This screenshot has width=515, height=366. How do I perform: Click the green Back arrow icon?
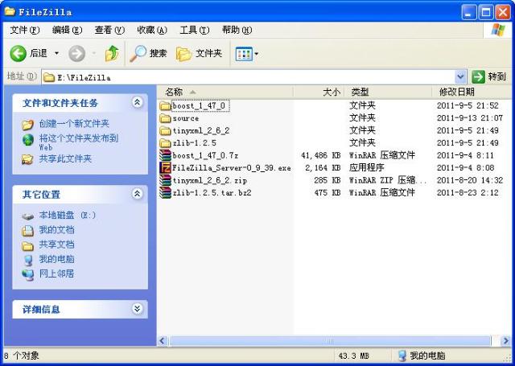coord(18,54)
